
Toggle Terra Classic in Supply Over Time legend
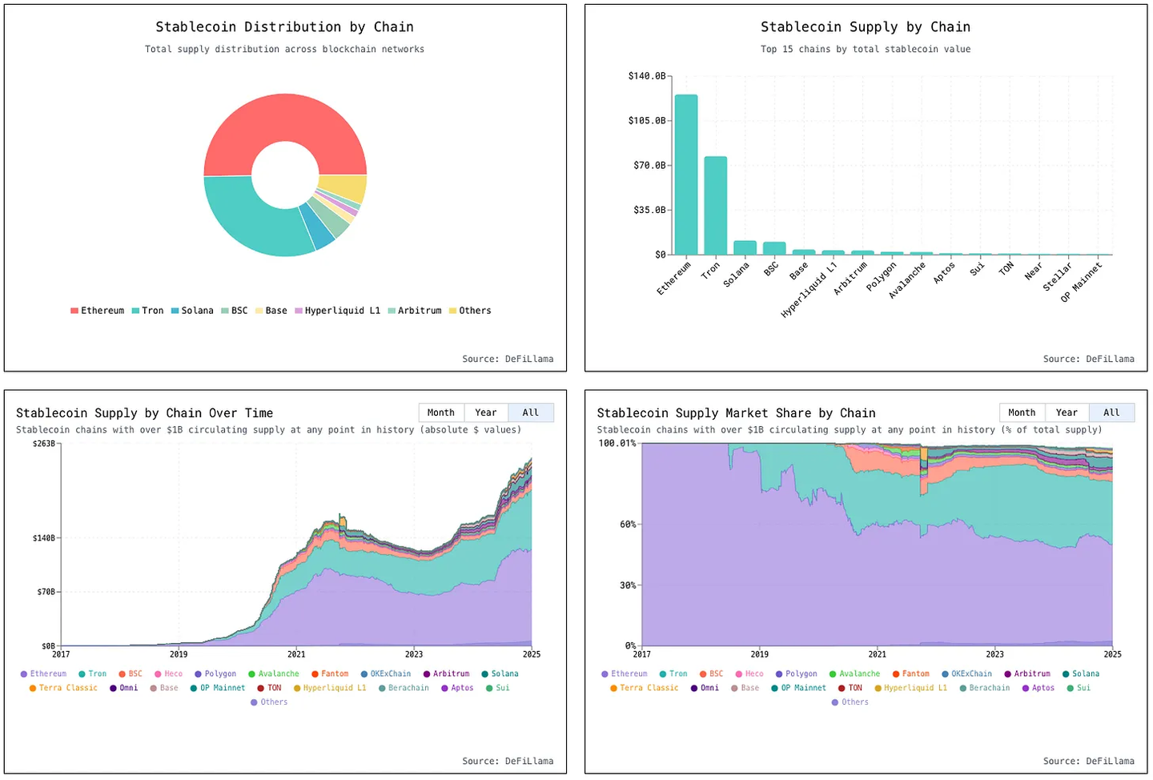[x=64, y=688]
